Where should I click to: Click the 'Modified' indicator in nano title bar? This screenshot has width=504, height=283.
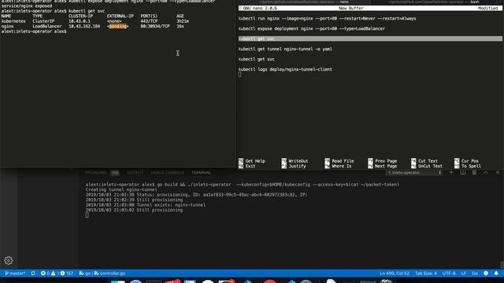[487, 9]
